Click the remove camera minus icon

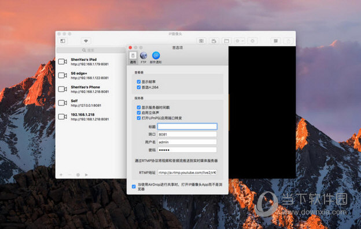[x=69, y=175]
